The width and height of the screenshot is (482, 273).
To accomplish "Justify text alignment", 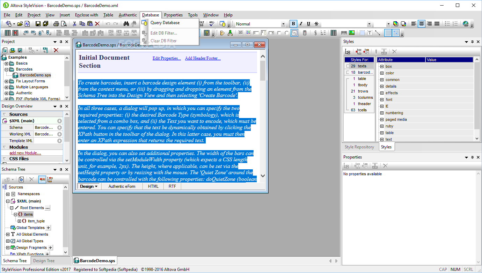I will (x=437, y=24).
